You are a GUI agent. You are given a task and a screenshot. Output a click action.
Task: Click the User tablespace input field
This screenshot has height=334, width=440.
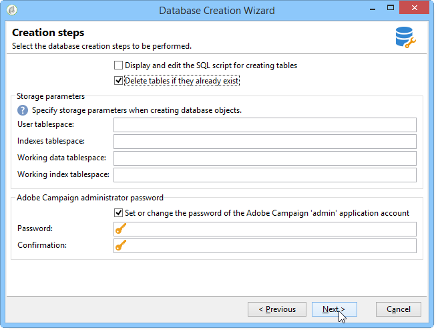point(264,125)
